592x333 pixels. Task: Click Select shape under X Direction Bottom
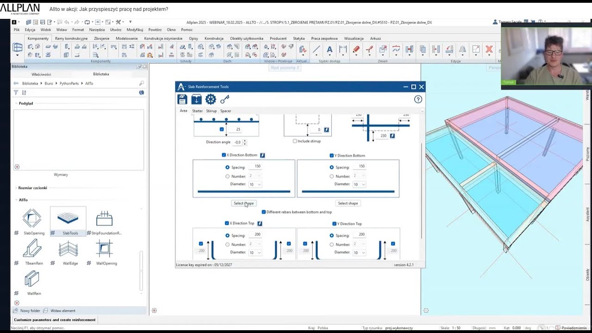point(244,203)
